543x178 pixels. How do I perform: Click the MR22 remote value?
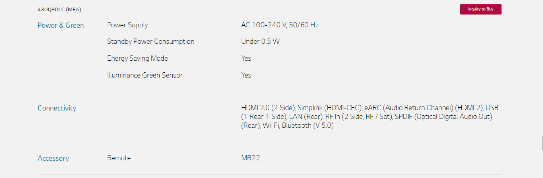(x=250, y=158)
